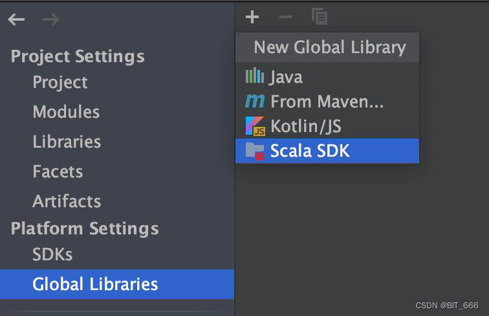
Task: Click the Kotlin/JS logo icon
Action: click(255, 126)
